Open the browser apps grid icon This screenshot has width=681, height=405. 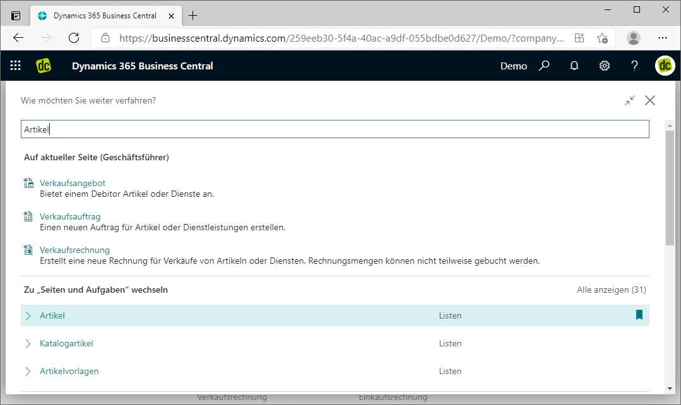point(579,38)
